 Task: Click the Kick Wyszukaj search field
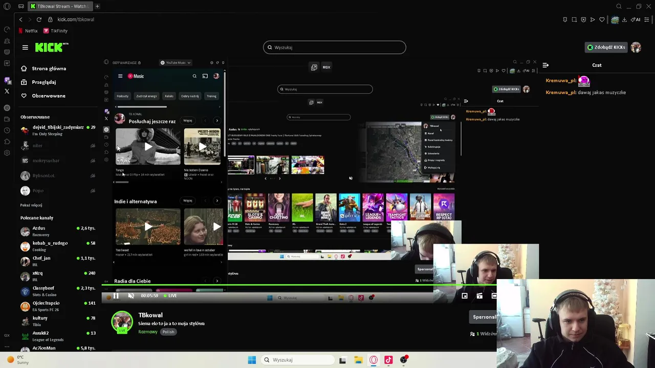(335, 48)
